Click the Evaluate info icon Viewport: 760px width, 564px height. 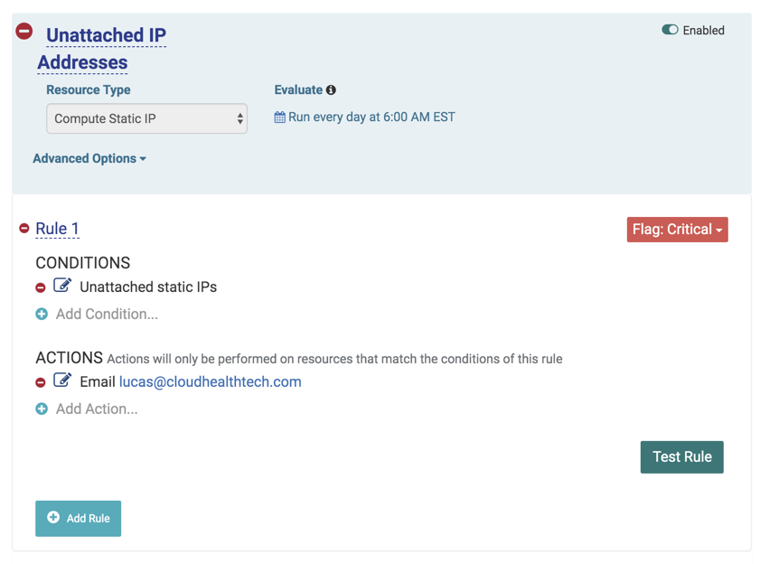332,90
